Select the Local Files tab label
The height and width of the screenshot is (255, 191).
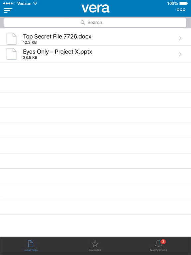(x=31, y=250)
